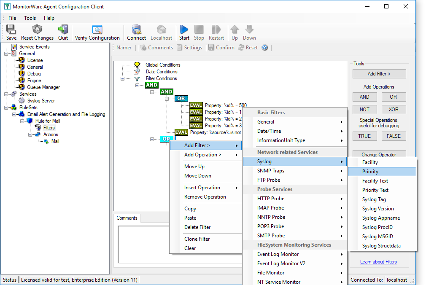Click the Reset Changes toolbar icon
Image resolution: width=426 pixels, height=285 pixels.
pos(37,30)
